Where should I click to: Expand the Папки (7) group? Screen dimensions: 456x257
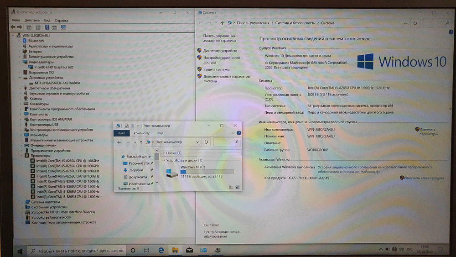[163, 153]
